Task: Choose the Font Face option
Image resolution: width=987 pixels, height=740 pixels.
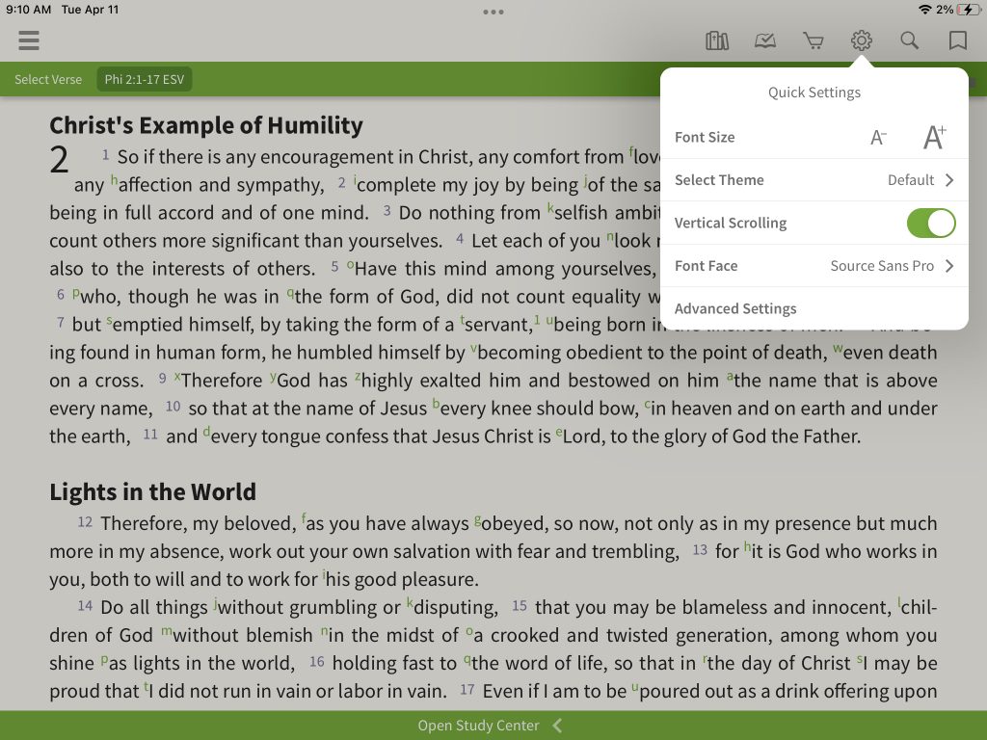Action: [814, 266]
